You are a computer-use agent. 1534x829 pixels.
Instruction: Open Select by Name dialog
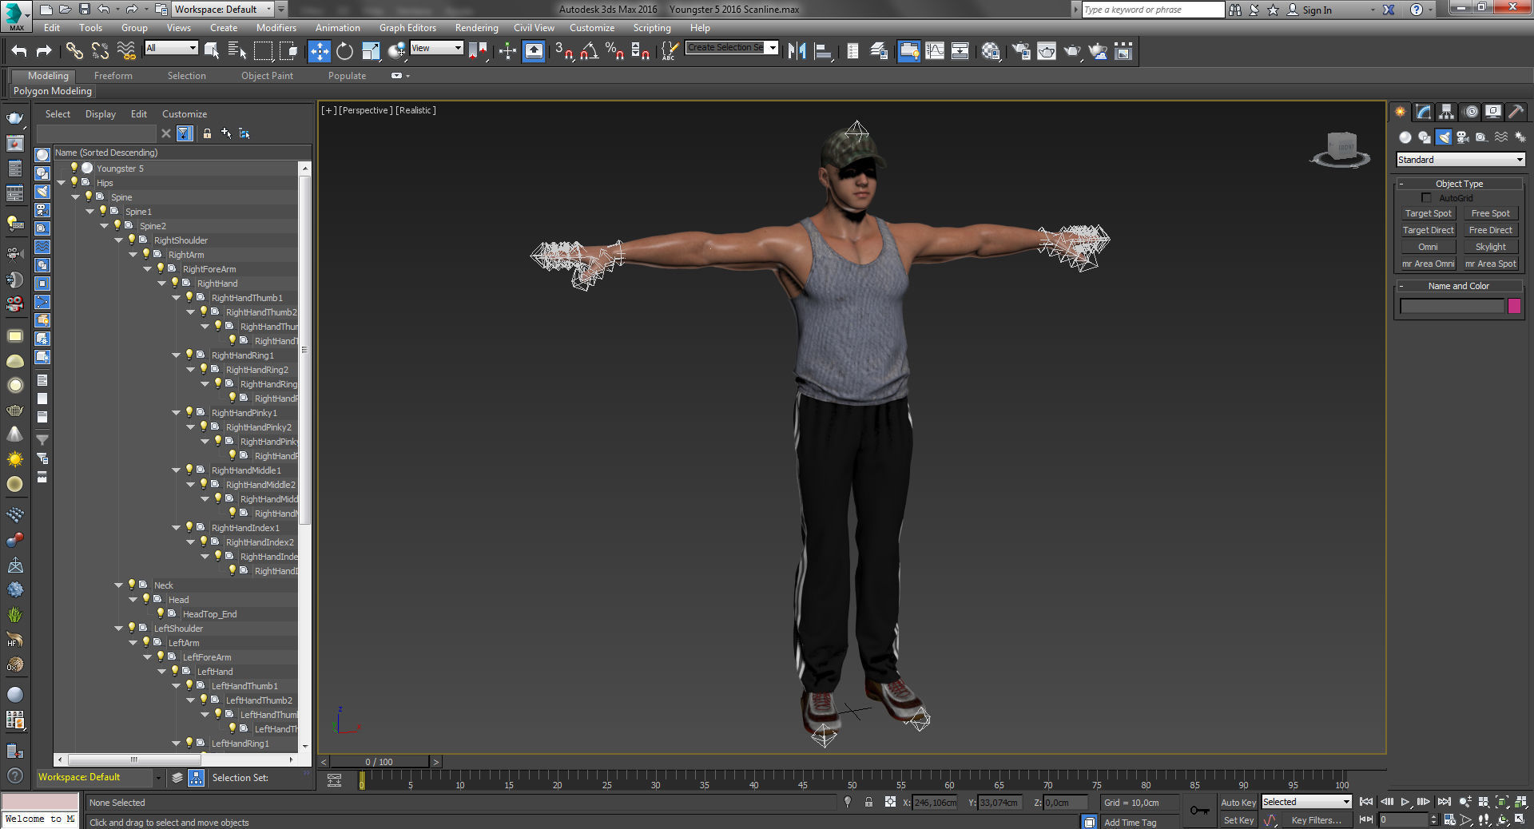(237, 51)
